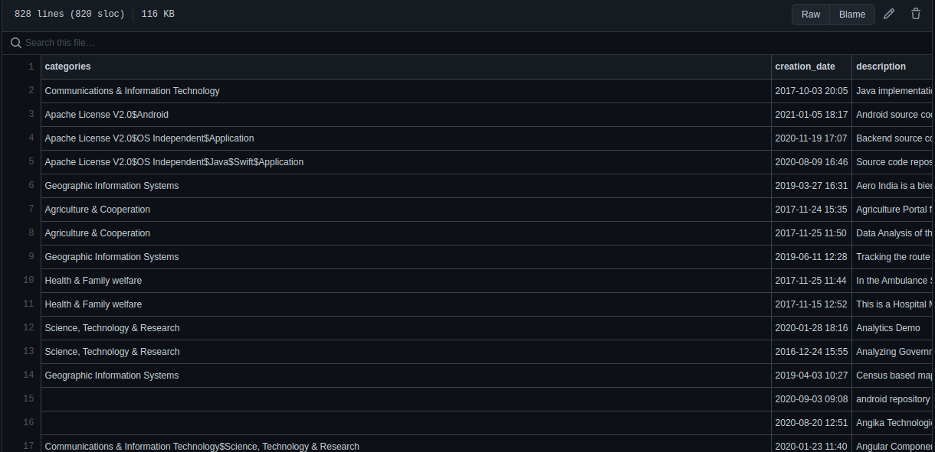Click line number 2

click(31, 90)
